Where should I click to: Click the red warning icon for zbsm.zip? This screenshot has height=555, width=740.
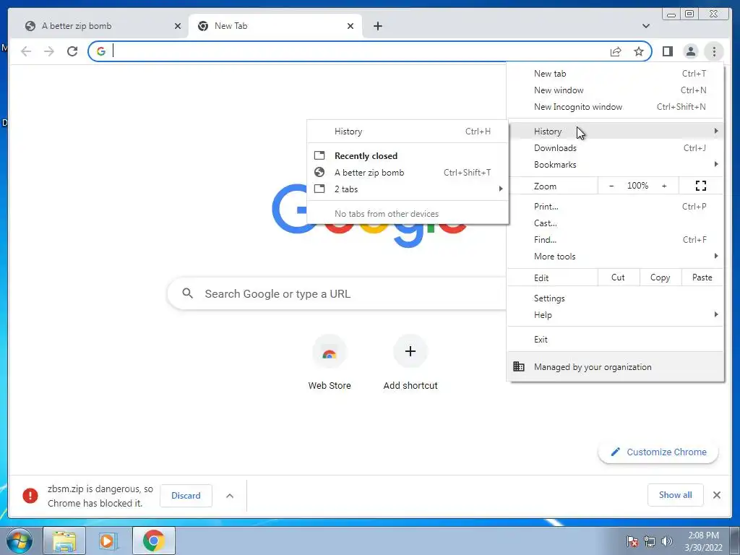pyautogui.click(x=30, y=496)
